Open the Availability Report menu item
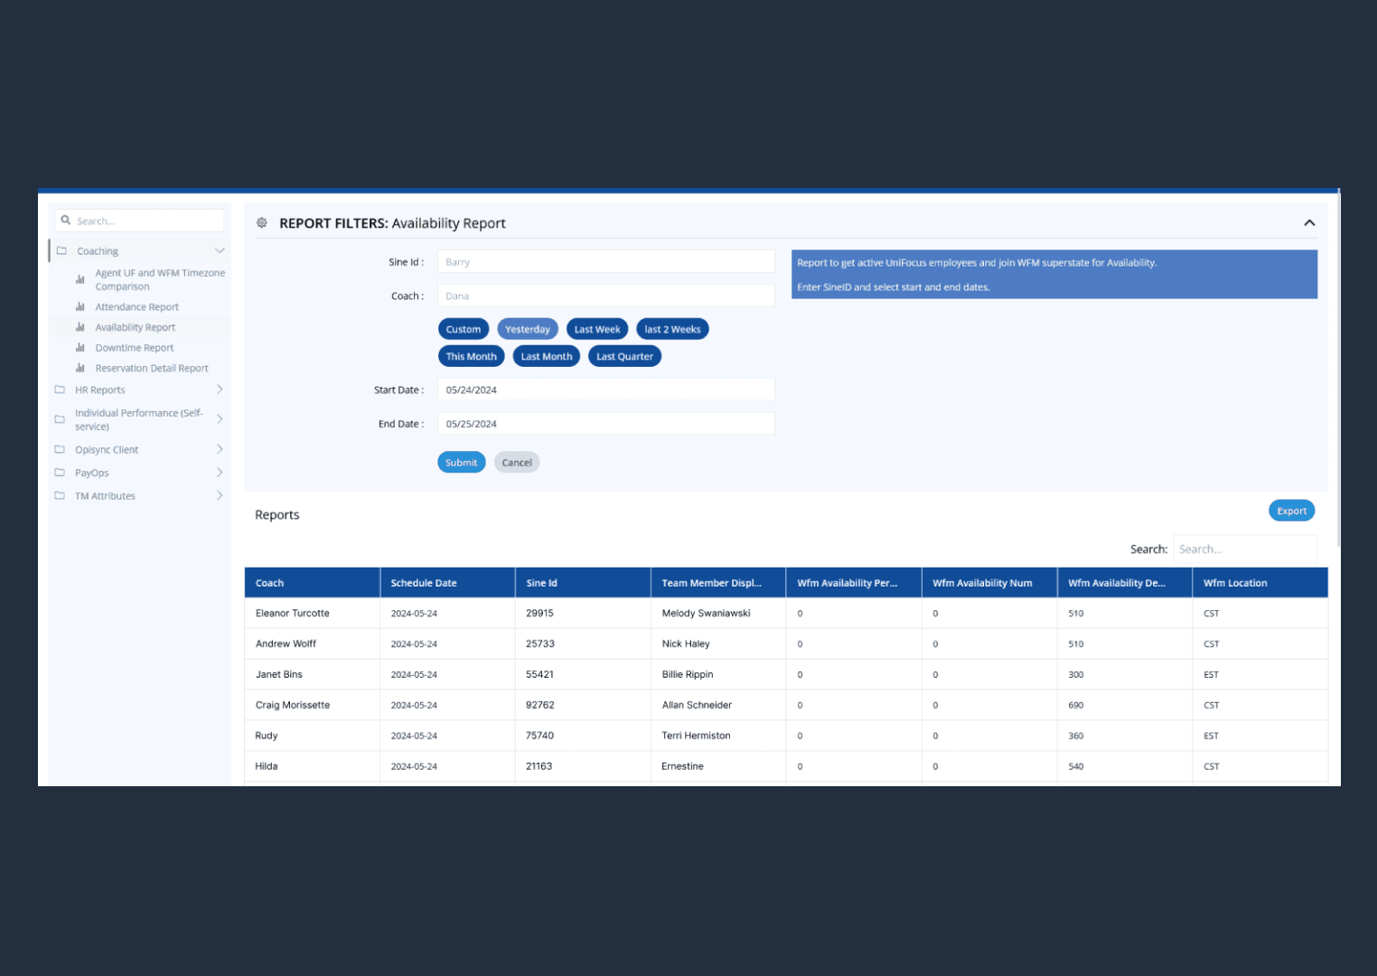The height and width of the screenshot is (976, 1377). click(x=136, y=328)
